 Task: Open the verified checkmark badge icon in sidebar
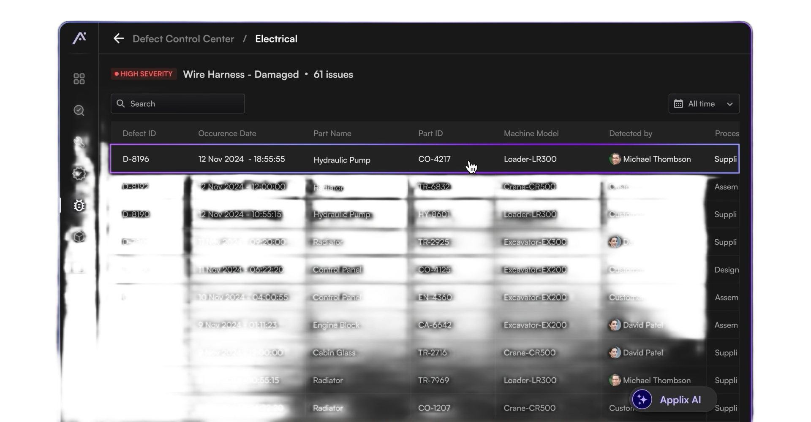pyautogui.click(x=79, y=173)
